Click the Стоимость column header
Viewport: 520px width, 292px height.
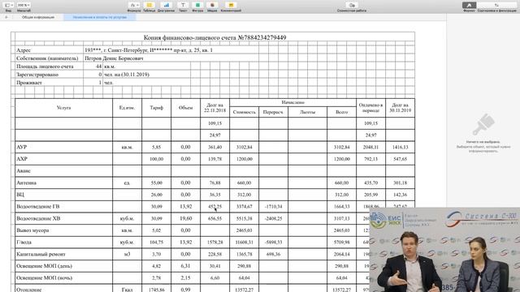[244, 112]
